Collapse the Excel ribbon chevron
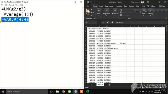Image resolution: width=168 pixels, height=94 pixels. point(166,18)
